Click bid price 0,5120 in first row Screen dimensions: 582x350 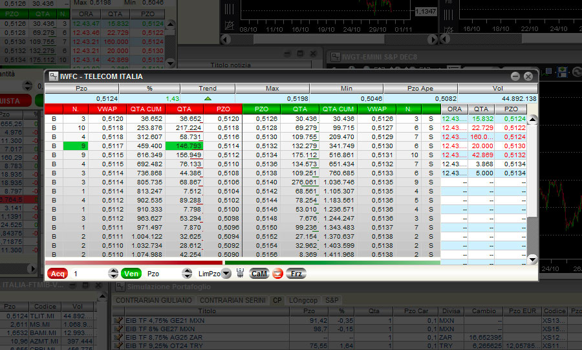(222, 119)
